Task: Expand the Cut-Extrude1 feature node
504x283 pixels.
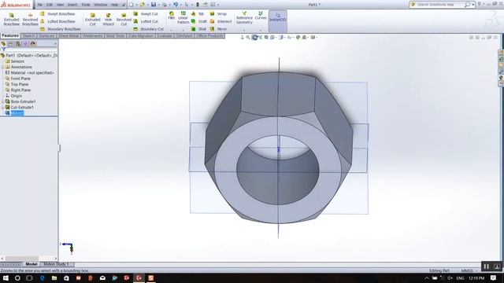Action: (x=3, y=107)
